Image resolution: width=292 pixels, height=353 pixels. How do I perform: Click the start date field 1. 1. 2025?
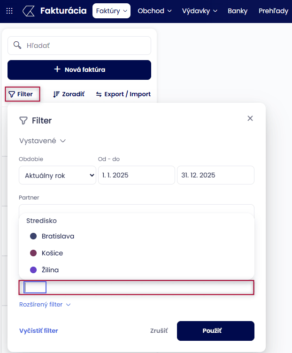click(136, 175)
